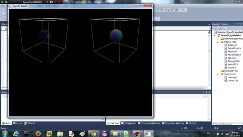Open the editor member dropdown arrow

[209, 29]
